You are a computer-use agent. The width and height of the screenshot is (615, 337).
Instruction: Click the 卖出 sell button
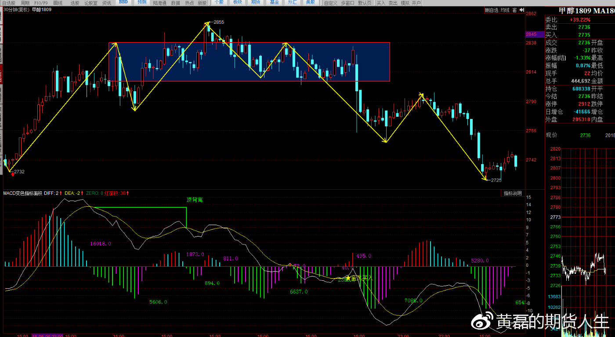point(393,3)
